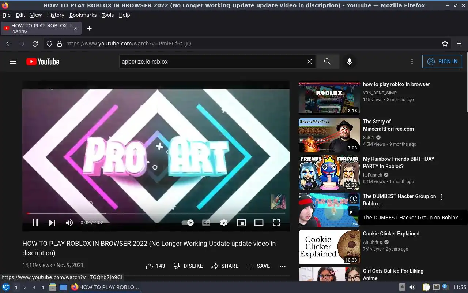The height and width of the screenshot is (293, 468).
Task: Open YouTube settings three-dot menu
Action: pyautogui.click(x=412, y=62)
